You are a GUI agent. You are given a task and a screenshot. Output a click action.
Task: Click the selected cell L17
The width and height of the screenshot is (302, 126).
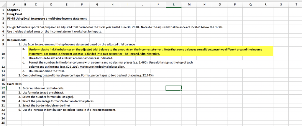(x=173, y=88)
